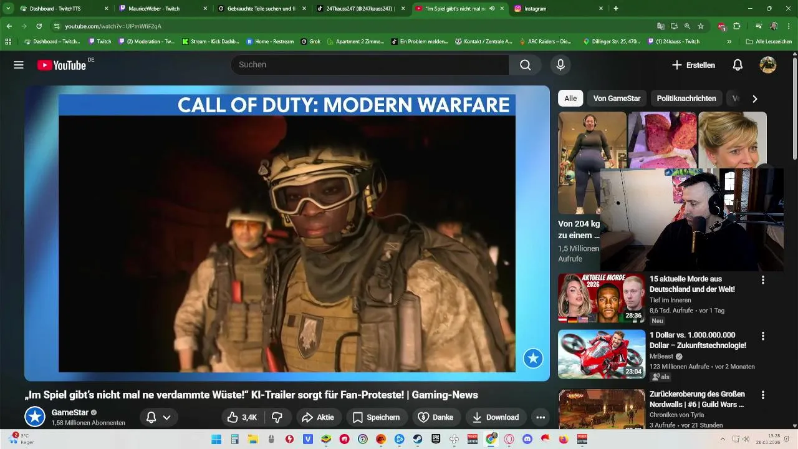The width and height of the screenshot is (798, 449).
Task: Open Alle Lesezeichen bookmarks folder
Action: (x=769, y=42)
